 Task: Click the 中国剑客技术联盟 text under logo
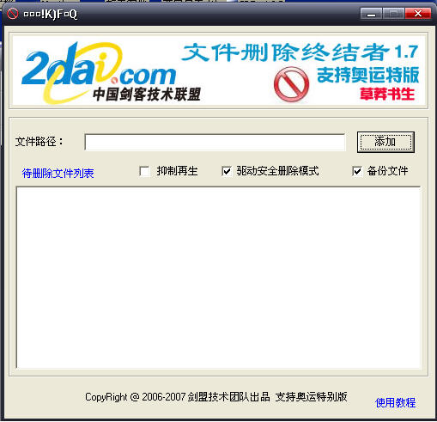coord(147,95)
